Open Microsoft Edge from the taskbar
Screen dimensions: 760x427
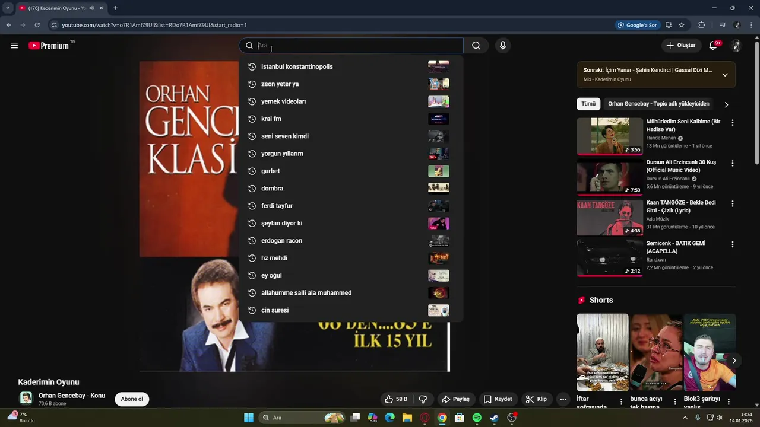[390, 418]
